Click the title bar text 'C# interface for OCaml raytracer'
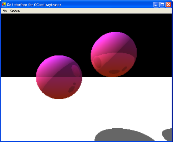173x142 pixels. click(34, 5)
